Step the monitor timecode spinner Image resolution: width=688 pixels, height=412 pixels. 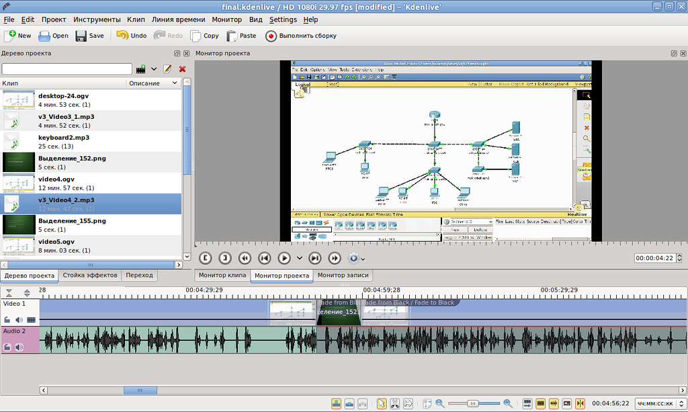pos(679,258)
